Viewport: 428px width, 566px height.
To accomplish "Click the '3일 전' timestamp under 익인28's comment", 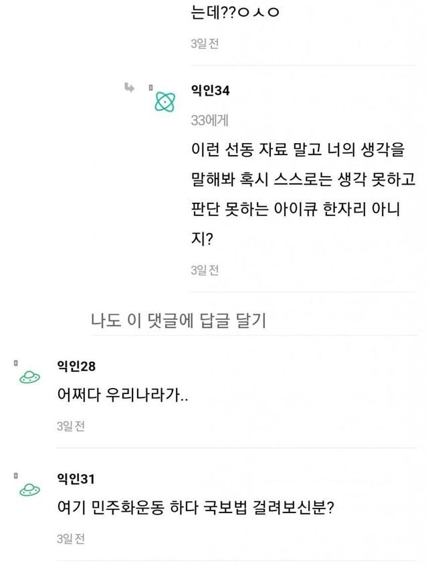I will 70,426.
